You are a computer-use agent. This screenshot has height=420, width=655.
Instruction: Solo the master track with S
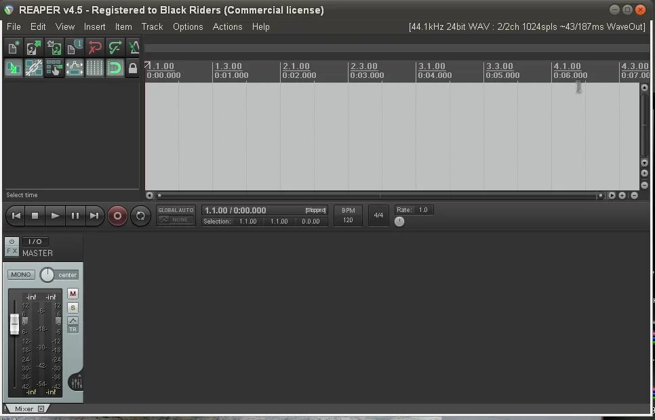pyautogui.click(x=73, y=308)
